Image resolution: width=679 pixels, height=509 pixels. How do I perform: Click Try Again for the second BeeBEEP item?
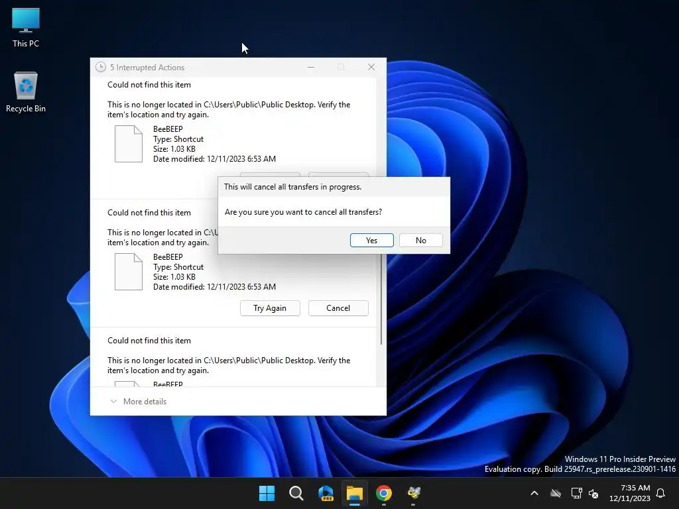click(x=270, y=308)
